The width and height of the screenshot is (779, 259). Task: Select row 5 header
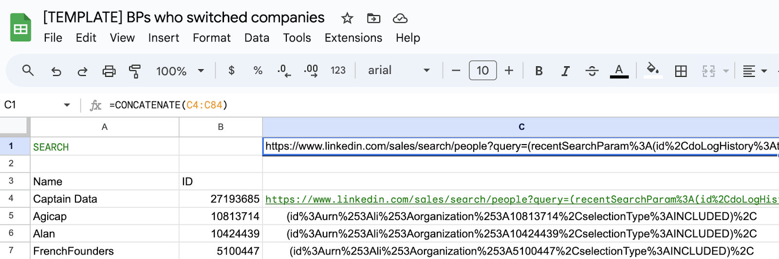coord(15,216)
